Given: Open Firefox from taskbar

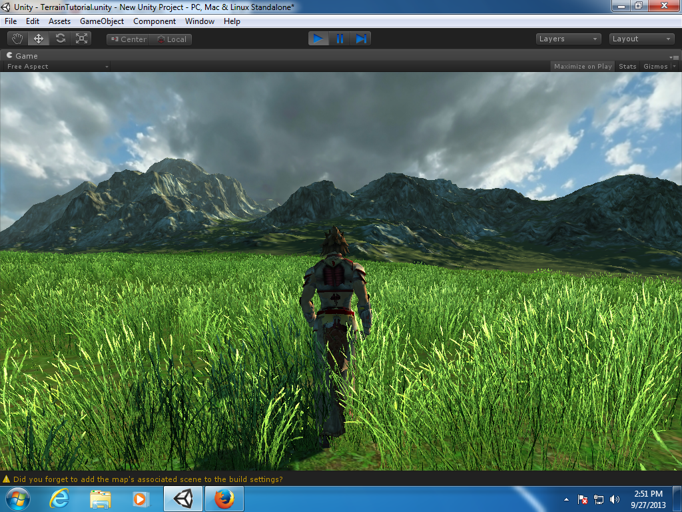Looking at the screenshot, I should point(224,499).
